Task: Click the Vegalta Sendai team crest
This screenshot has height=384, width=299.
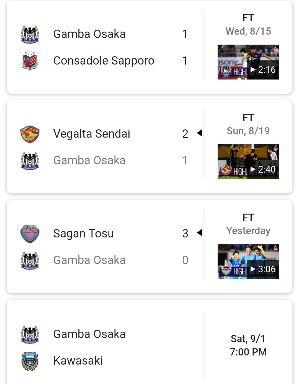Action: point(30,134)
